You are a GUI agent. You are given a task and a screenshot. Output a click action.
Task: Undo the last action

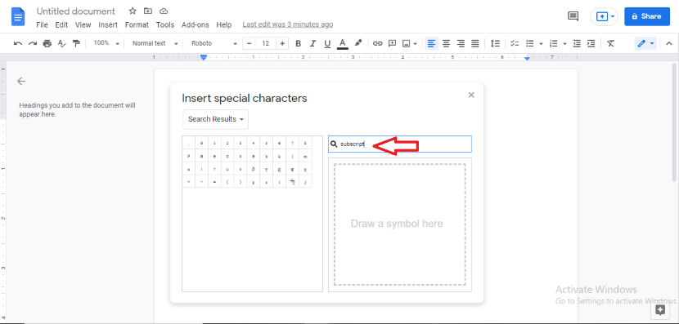coord(18,43)
